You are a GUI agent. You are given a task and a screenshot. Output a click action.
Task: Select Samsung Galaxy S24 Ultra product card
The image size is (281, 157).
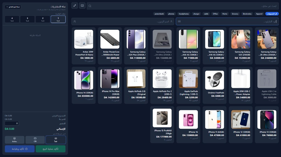(x=162, y=46)
